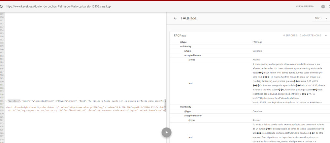Click the NUEVA PRUEBA button
330x143 pixels.
pos(304,6)
